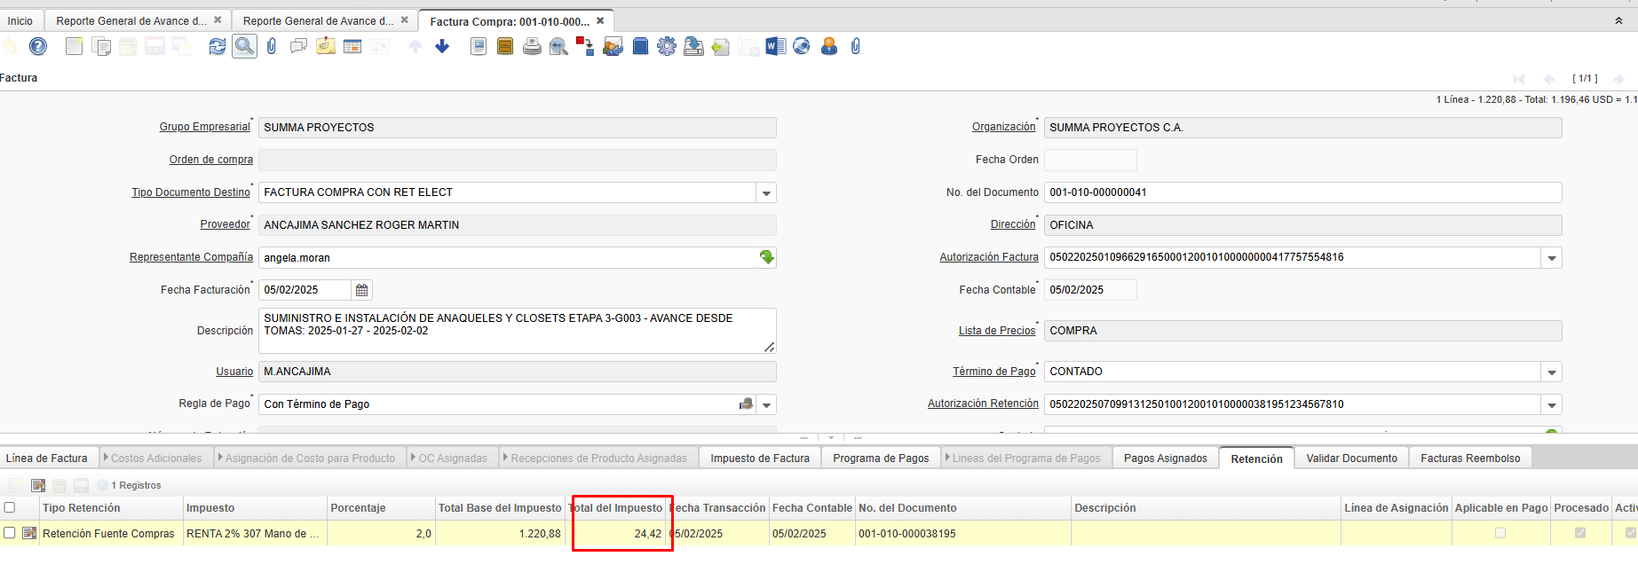Click the Refresh record toolbar icon
The height and width of the screenshot is (580, 1638).
point(218,46)
